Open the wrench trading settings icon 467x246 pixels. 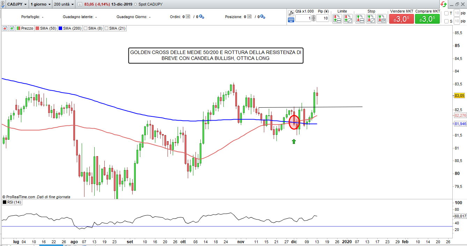(x=291, y=13)
